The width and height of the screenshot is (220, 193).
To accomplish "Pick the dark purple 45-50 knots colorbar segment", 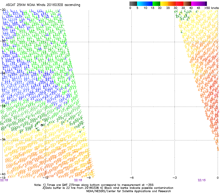I will coord(203,4).
